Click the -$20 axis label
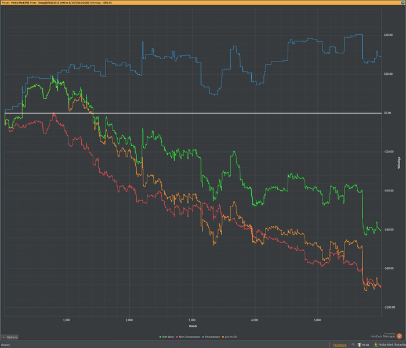 click(x=388, y=152)
